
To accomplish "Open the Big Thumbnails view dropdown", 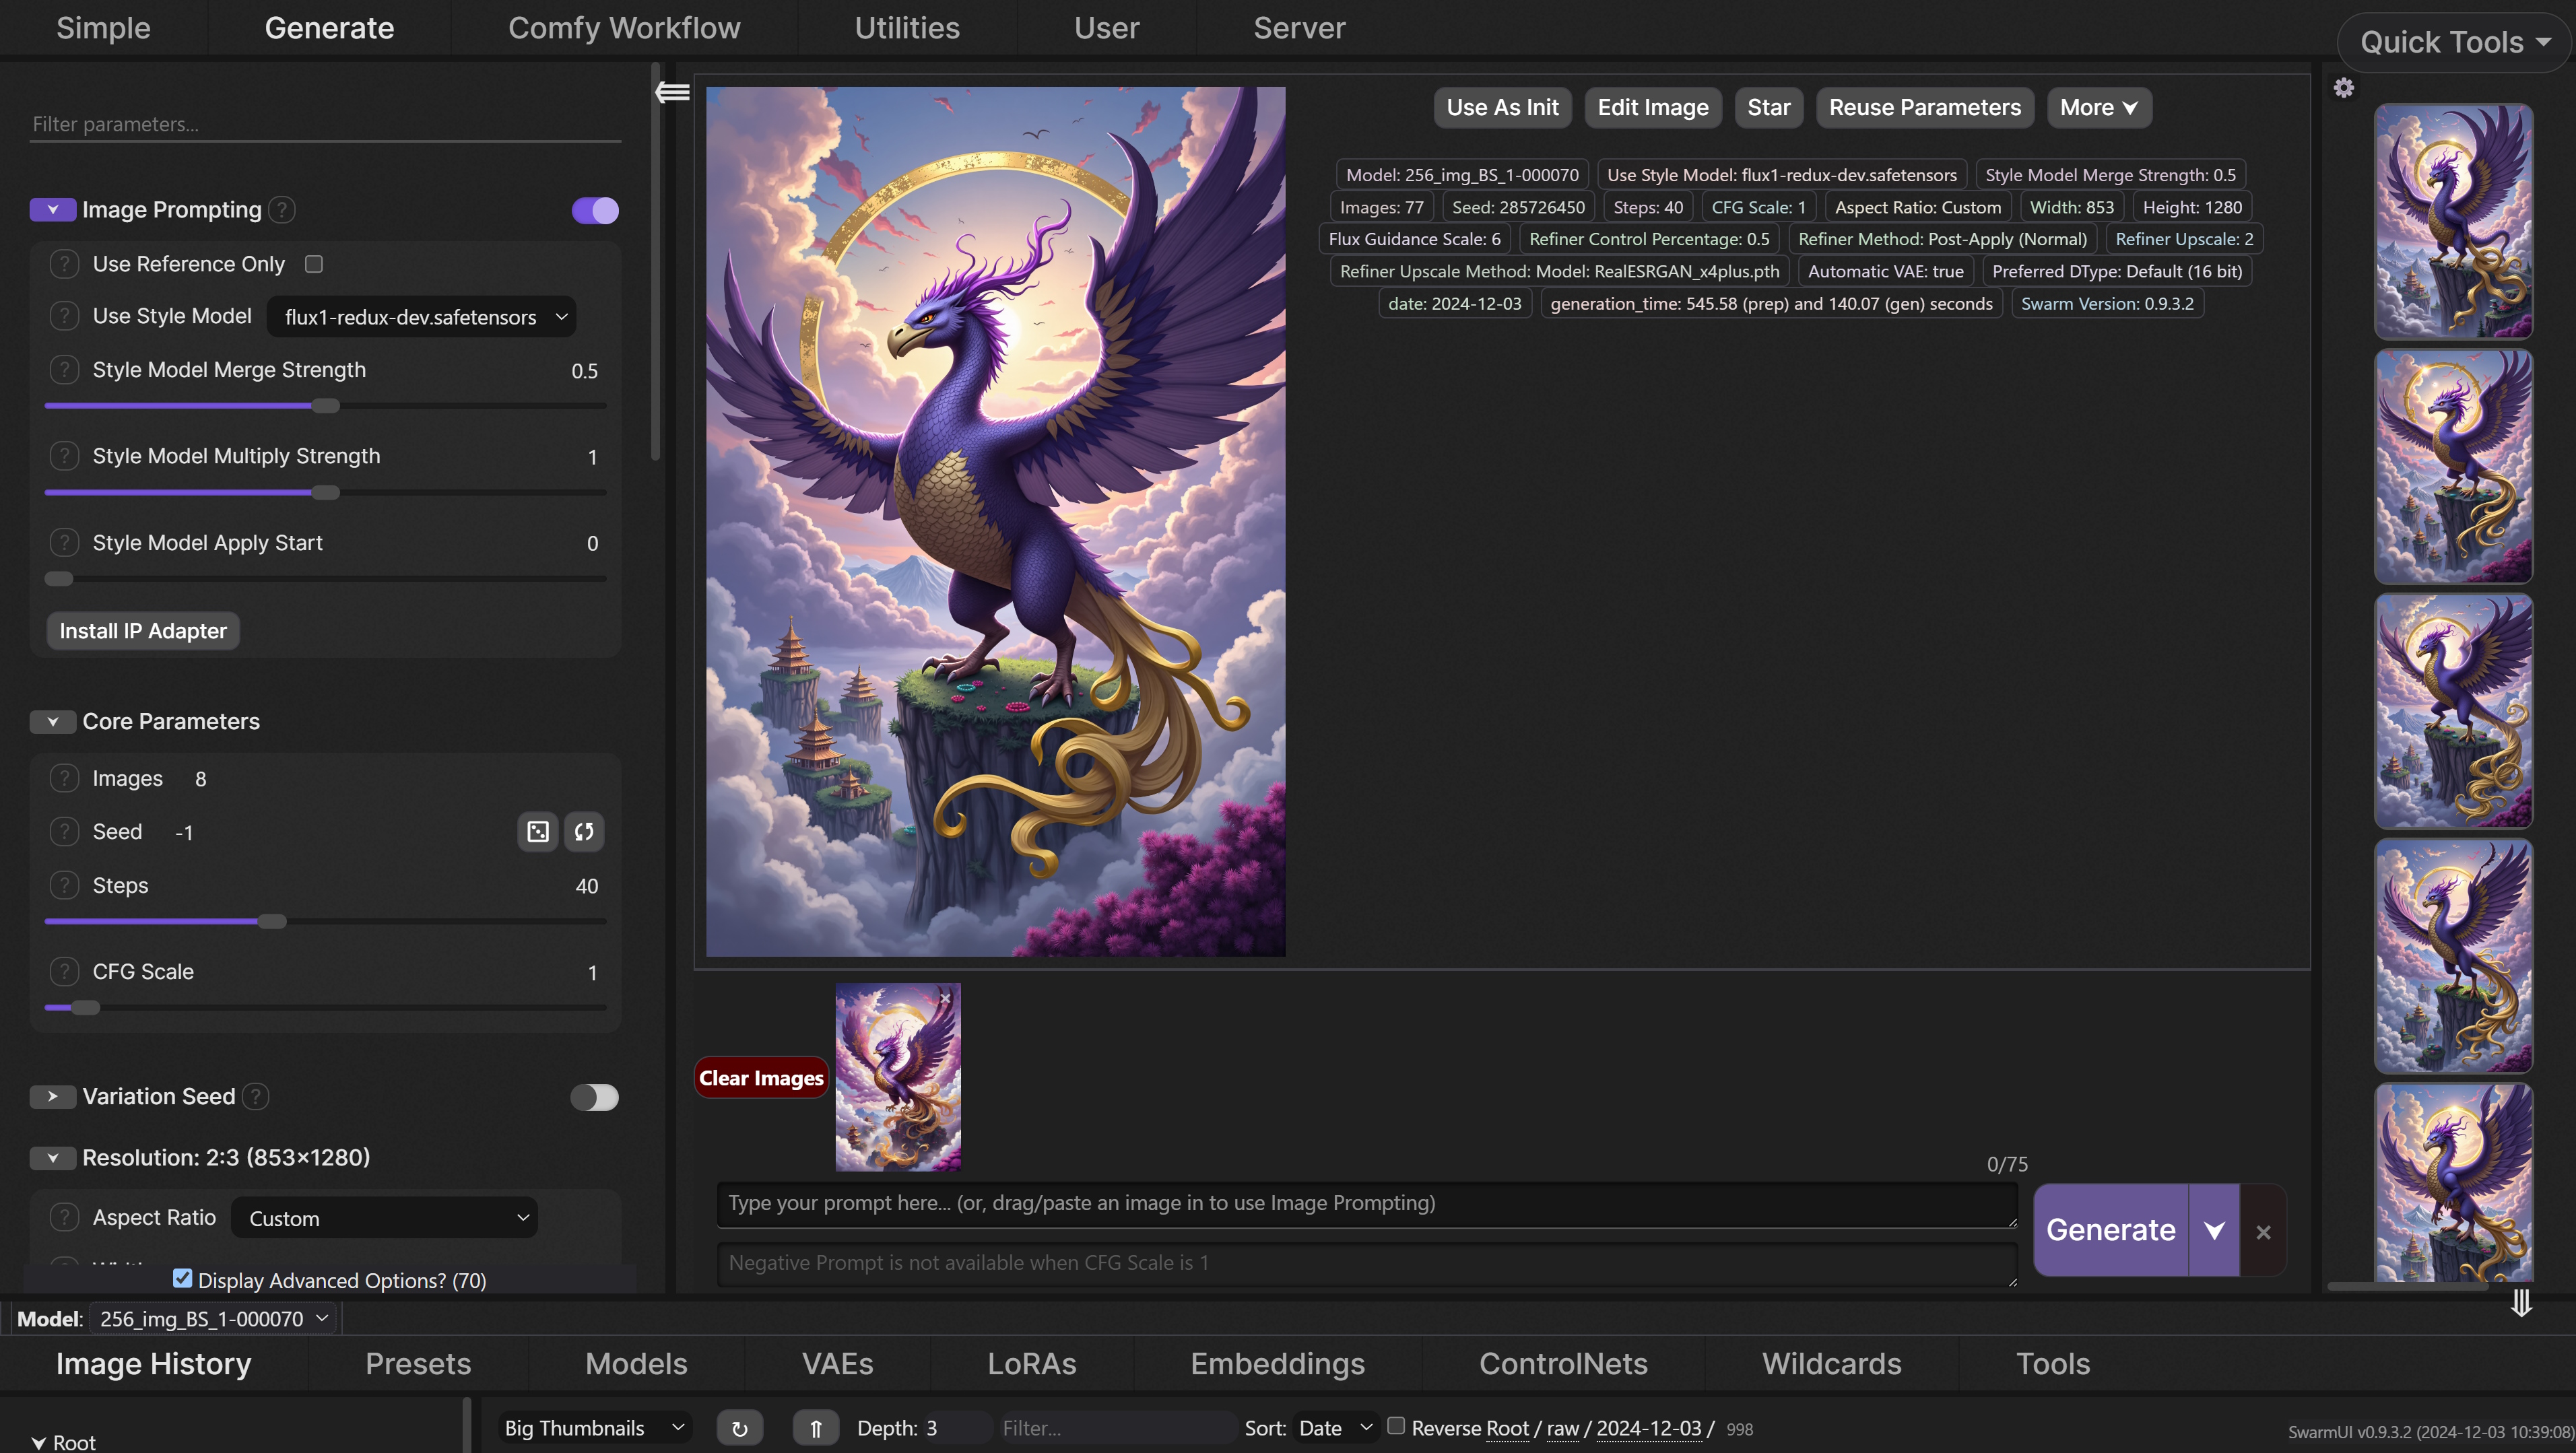I will coord(595,1428).
